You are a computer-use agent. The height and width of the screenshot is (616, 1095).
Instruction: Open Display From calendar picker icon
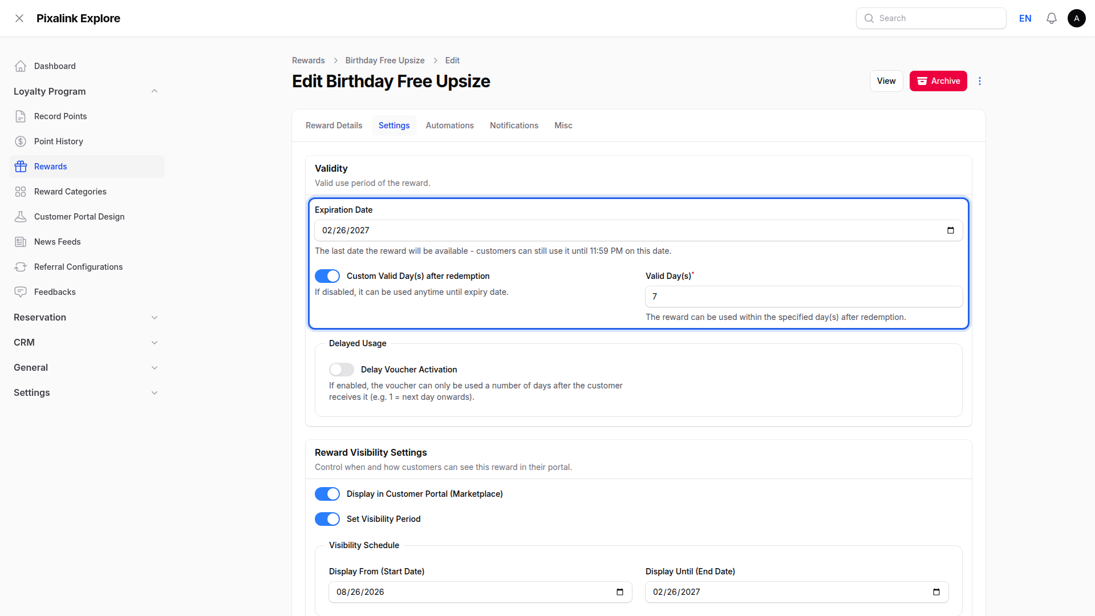pyautogui.click(x=620, y=592)
